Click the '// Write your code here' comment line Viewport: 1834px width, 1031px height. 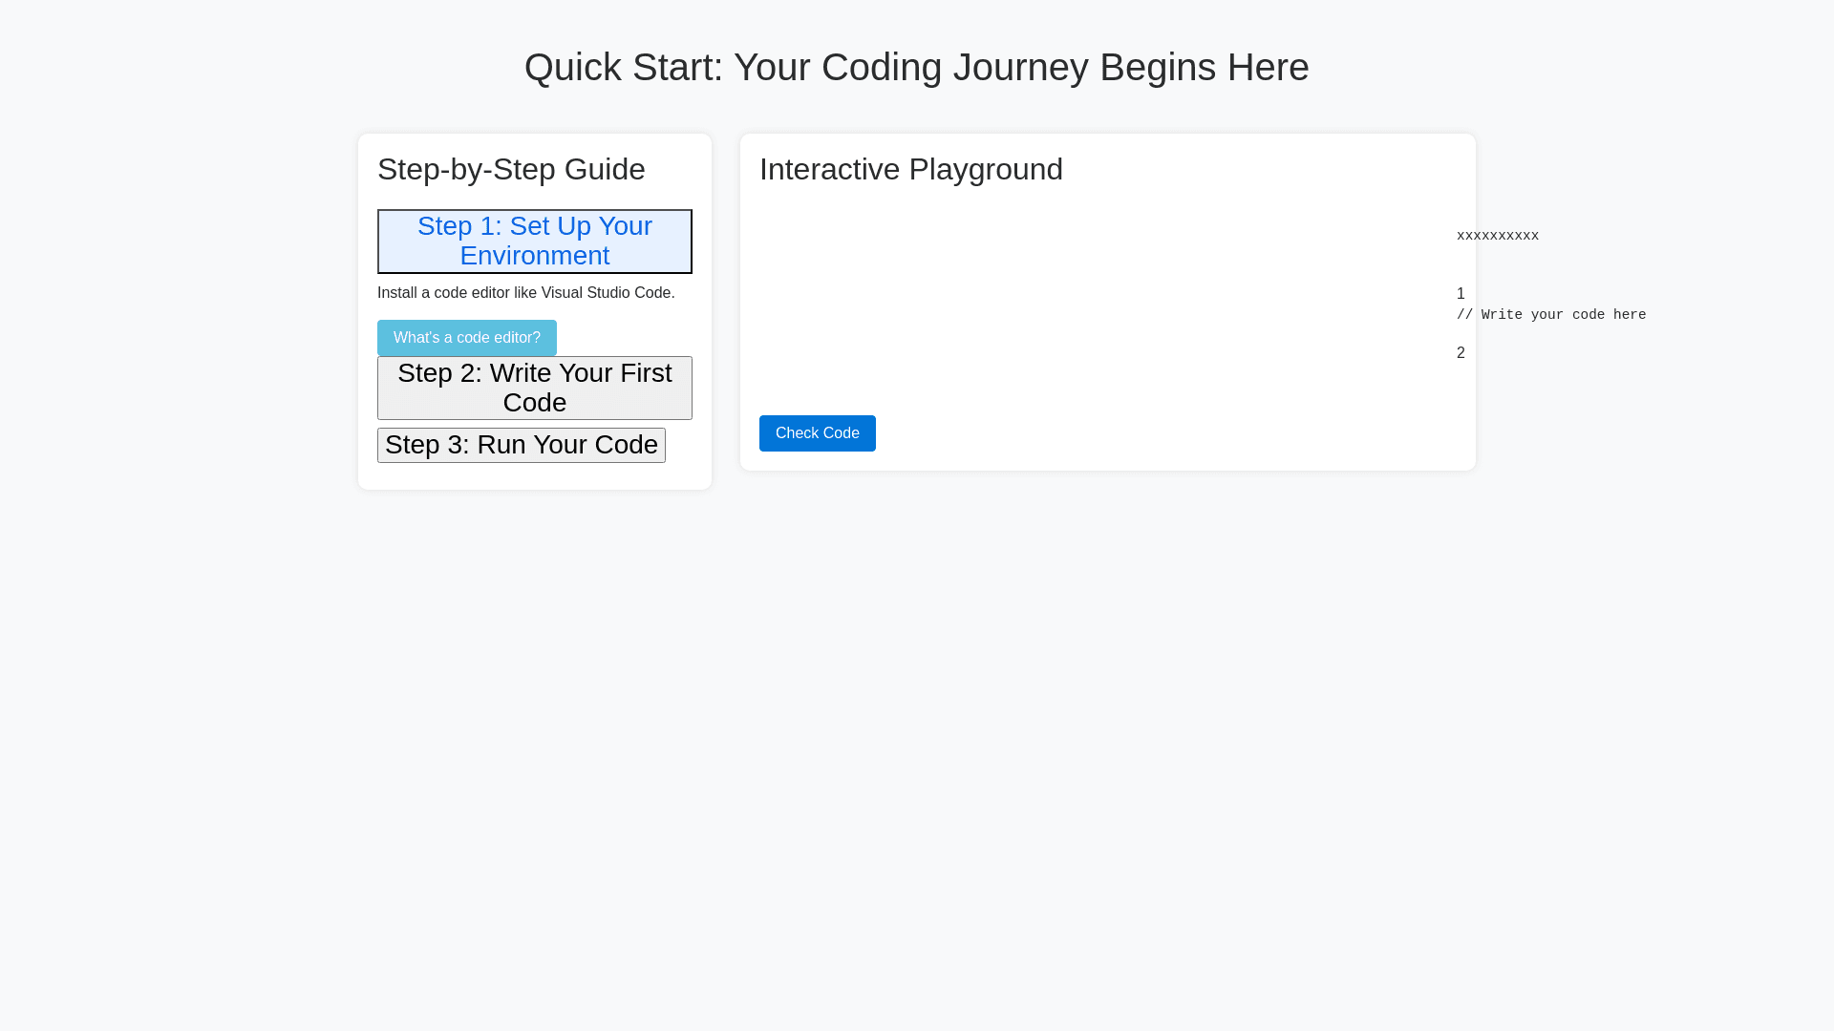point(1550,315)
